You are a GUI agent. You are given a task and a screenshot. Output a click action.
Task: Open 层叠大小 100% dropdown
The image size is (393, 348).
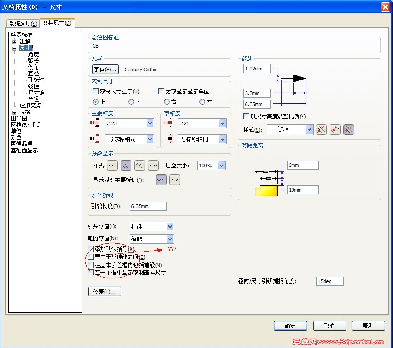click(221, 166)
